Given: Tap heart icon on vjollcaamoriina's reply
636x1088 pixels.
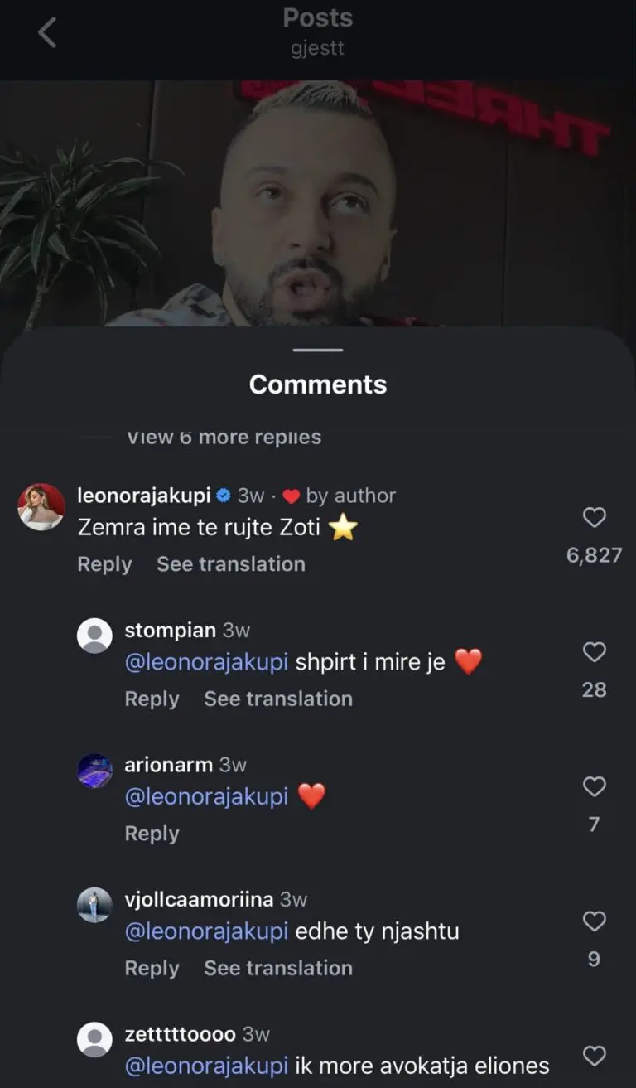Looking at the screenshot, I should [x=595, y=921].
